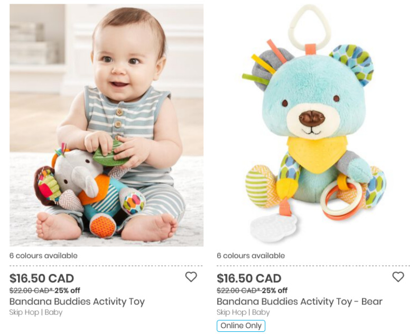Screen dimensions: 410x334
Task: Click the $16.50 CAD price of first toy
Action: pyautogui.click(x=42, y=279)
